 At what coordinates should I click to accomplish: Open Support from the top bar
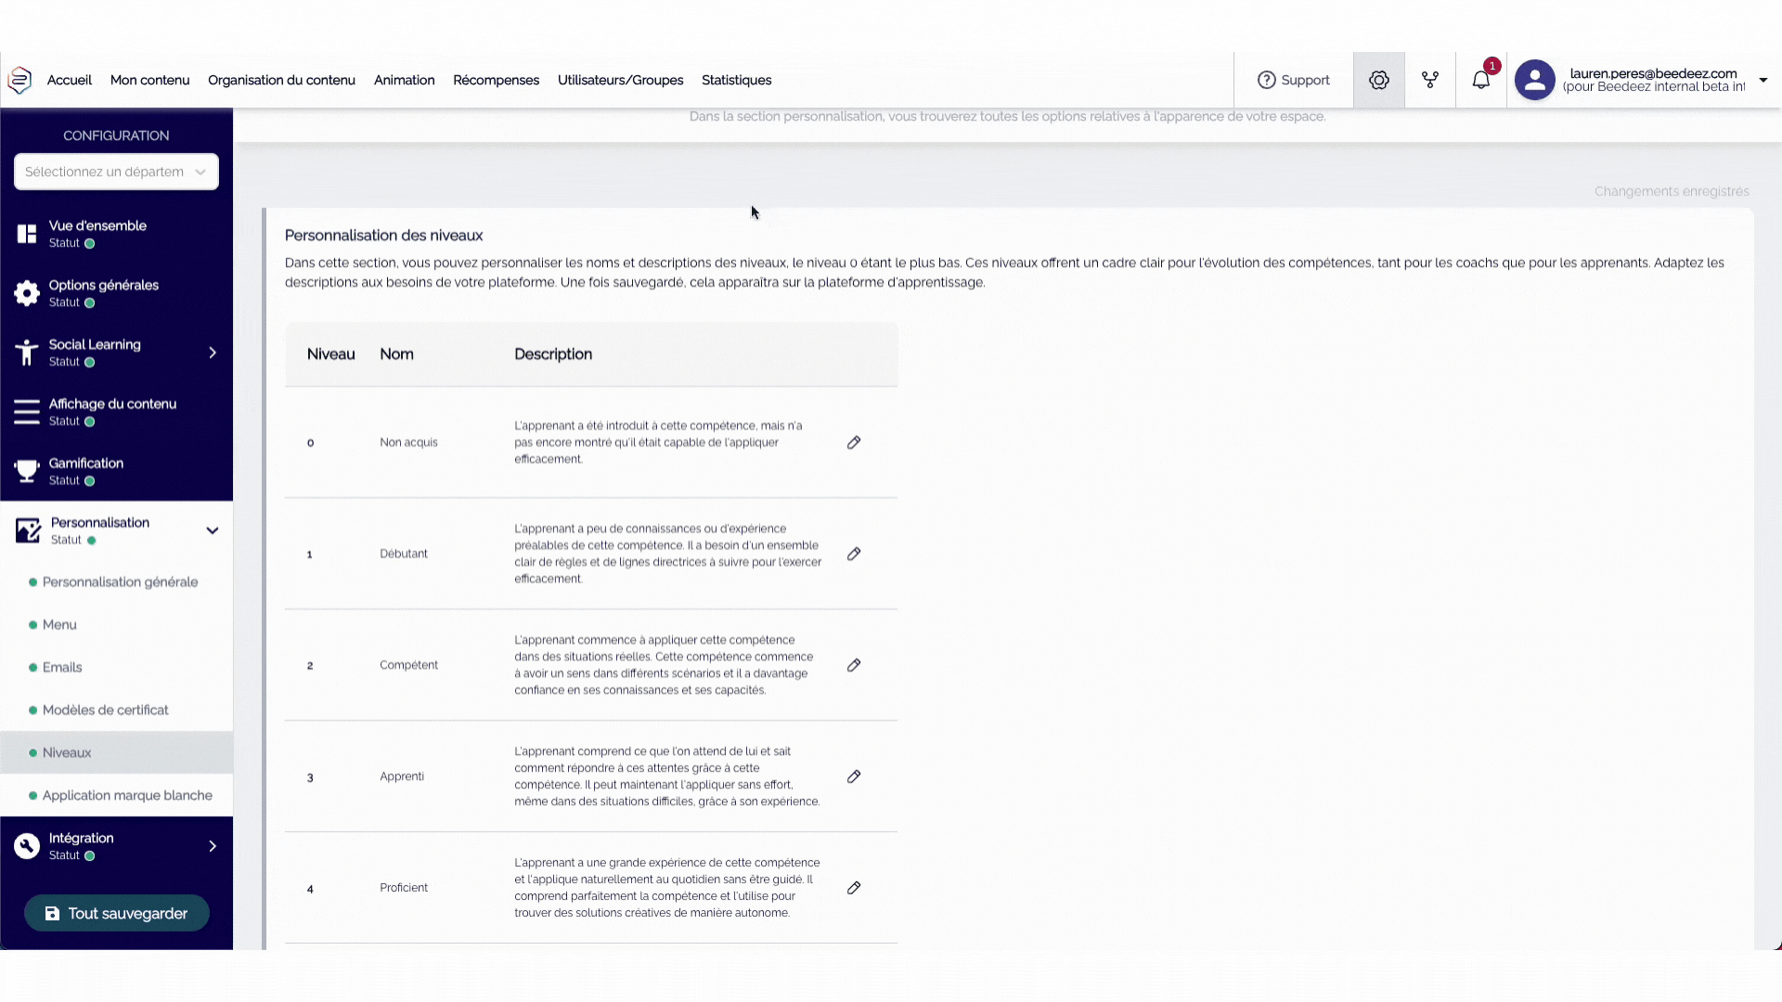point(1295,80)
